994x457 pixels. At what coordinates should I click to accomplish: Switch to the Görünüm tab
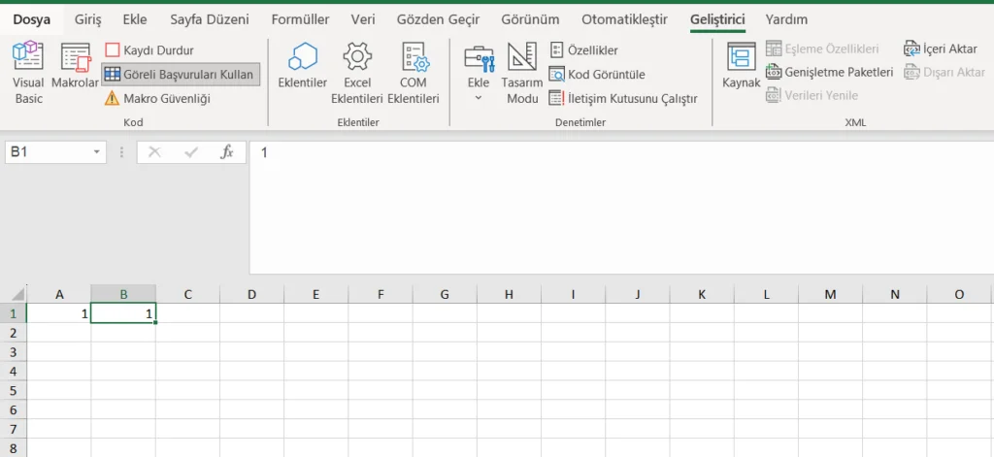tap(530, 19)
